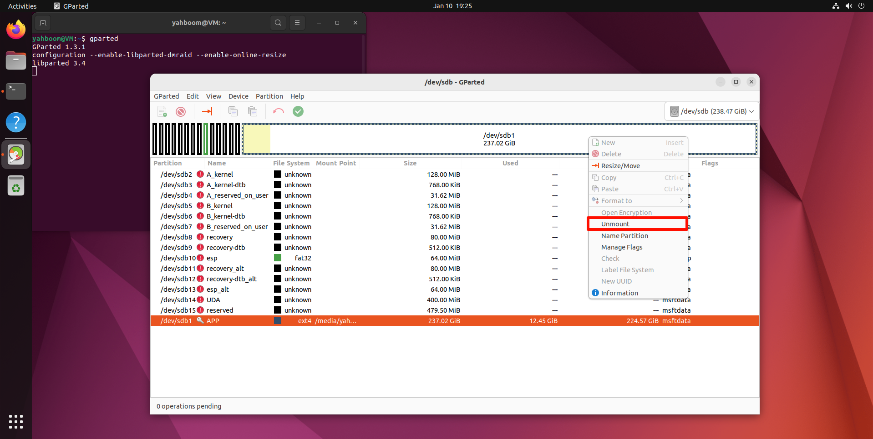Click the red warning icon beside /dev/sdb2

click(200, 174)
